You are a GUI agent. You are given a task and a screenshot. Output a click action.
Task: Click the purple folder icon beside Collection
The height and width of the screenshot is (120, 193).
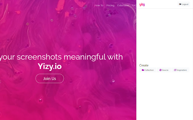click(143, 70)
